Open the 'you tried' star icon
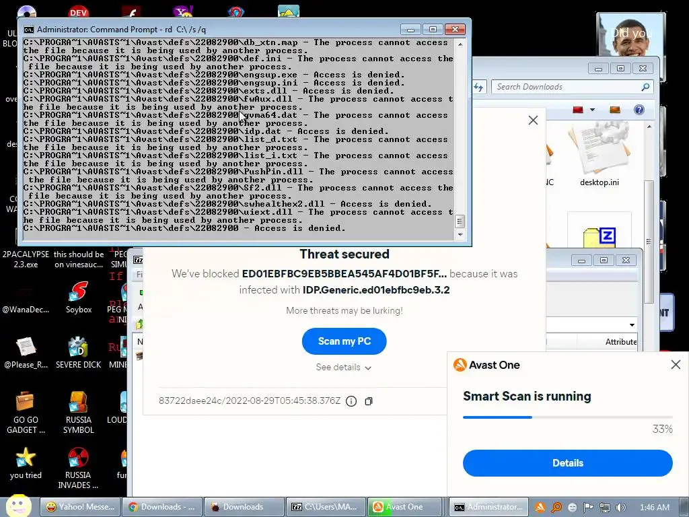Viewport: 689px width, 517px height. click(26, 462)
